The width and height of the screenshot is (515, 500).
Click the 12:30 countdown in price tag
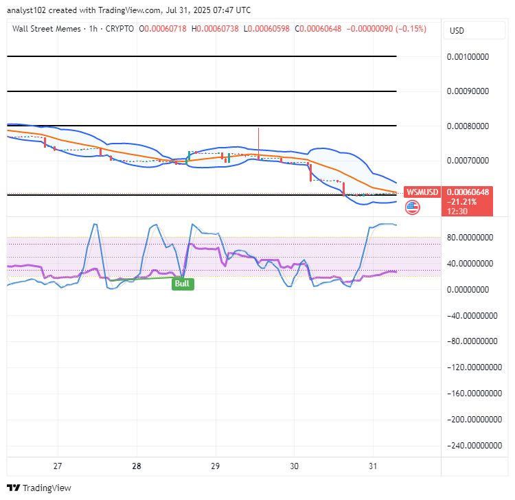pyautogui.click(x=457, y=212)
